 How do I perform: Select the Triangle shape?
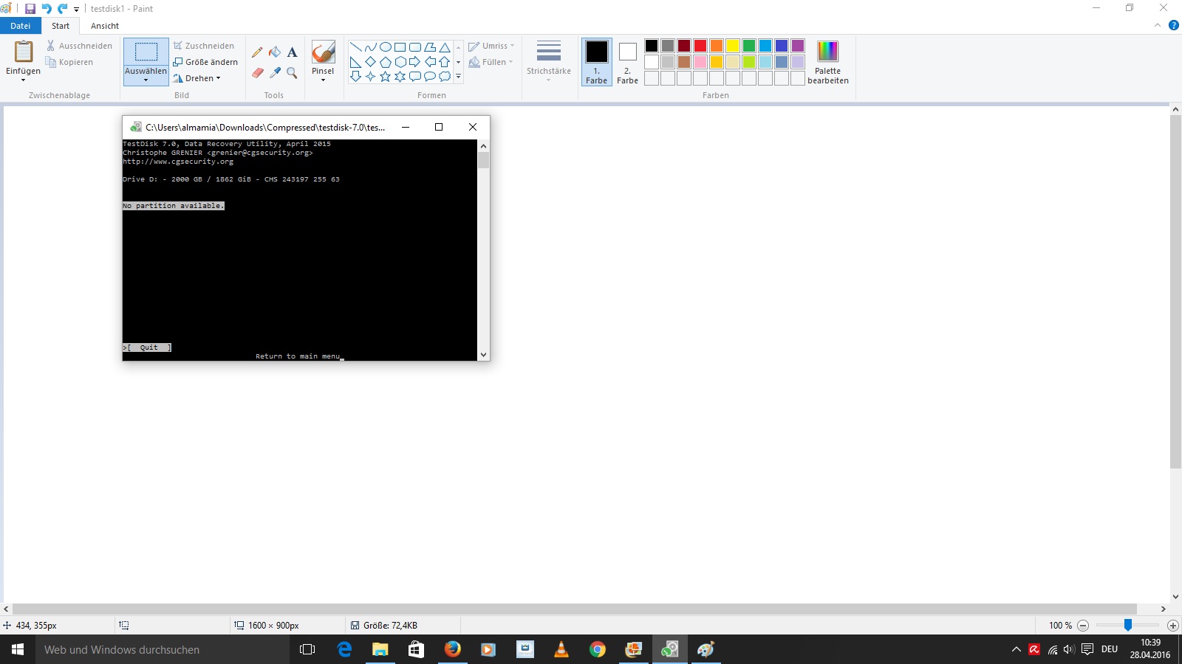tap(445, 47)
